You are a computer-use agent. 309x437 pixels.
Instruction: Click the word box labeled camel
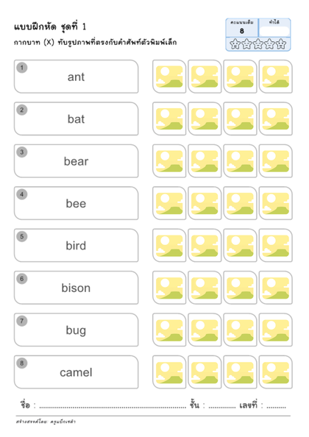click(x=76, y=372)
